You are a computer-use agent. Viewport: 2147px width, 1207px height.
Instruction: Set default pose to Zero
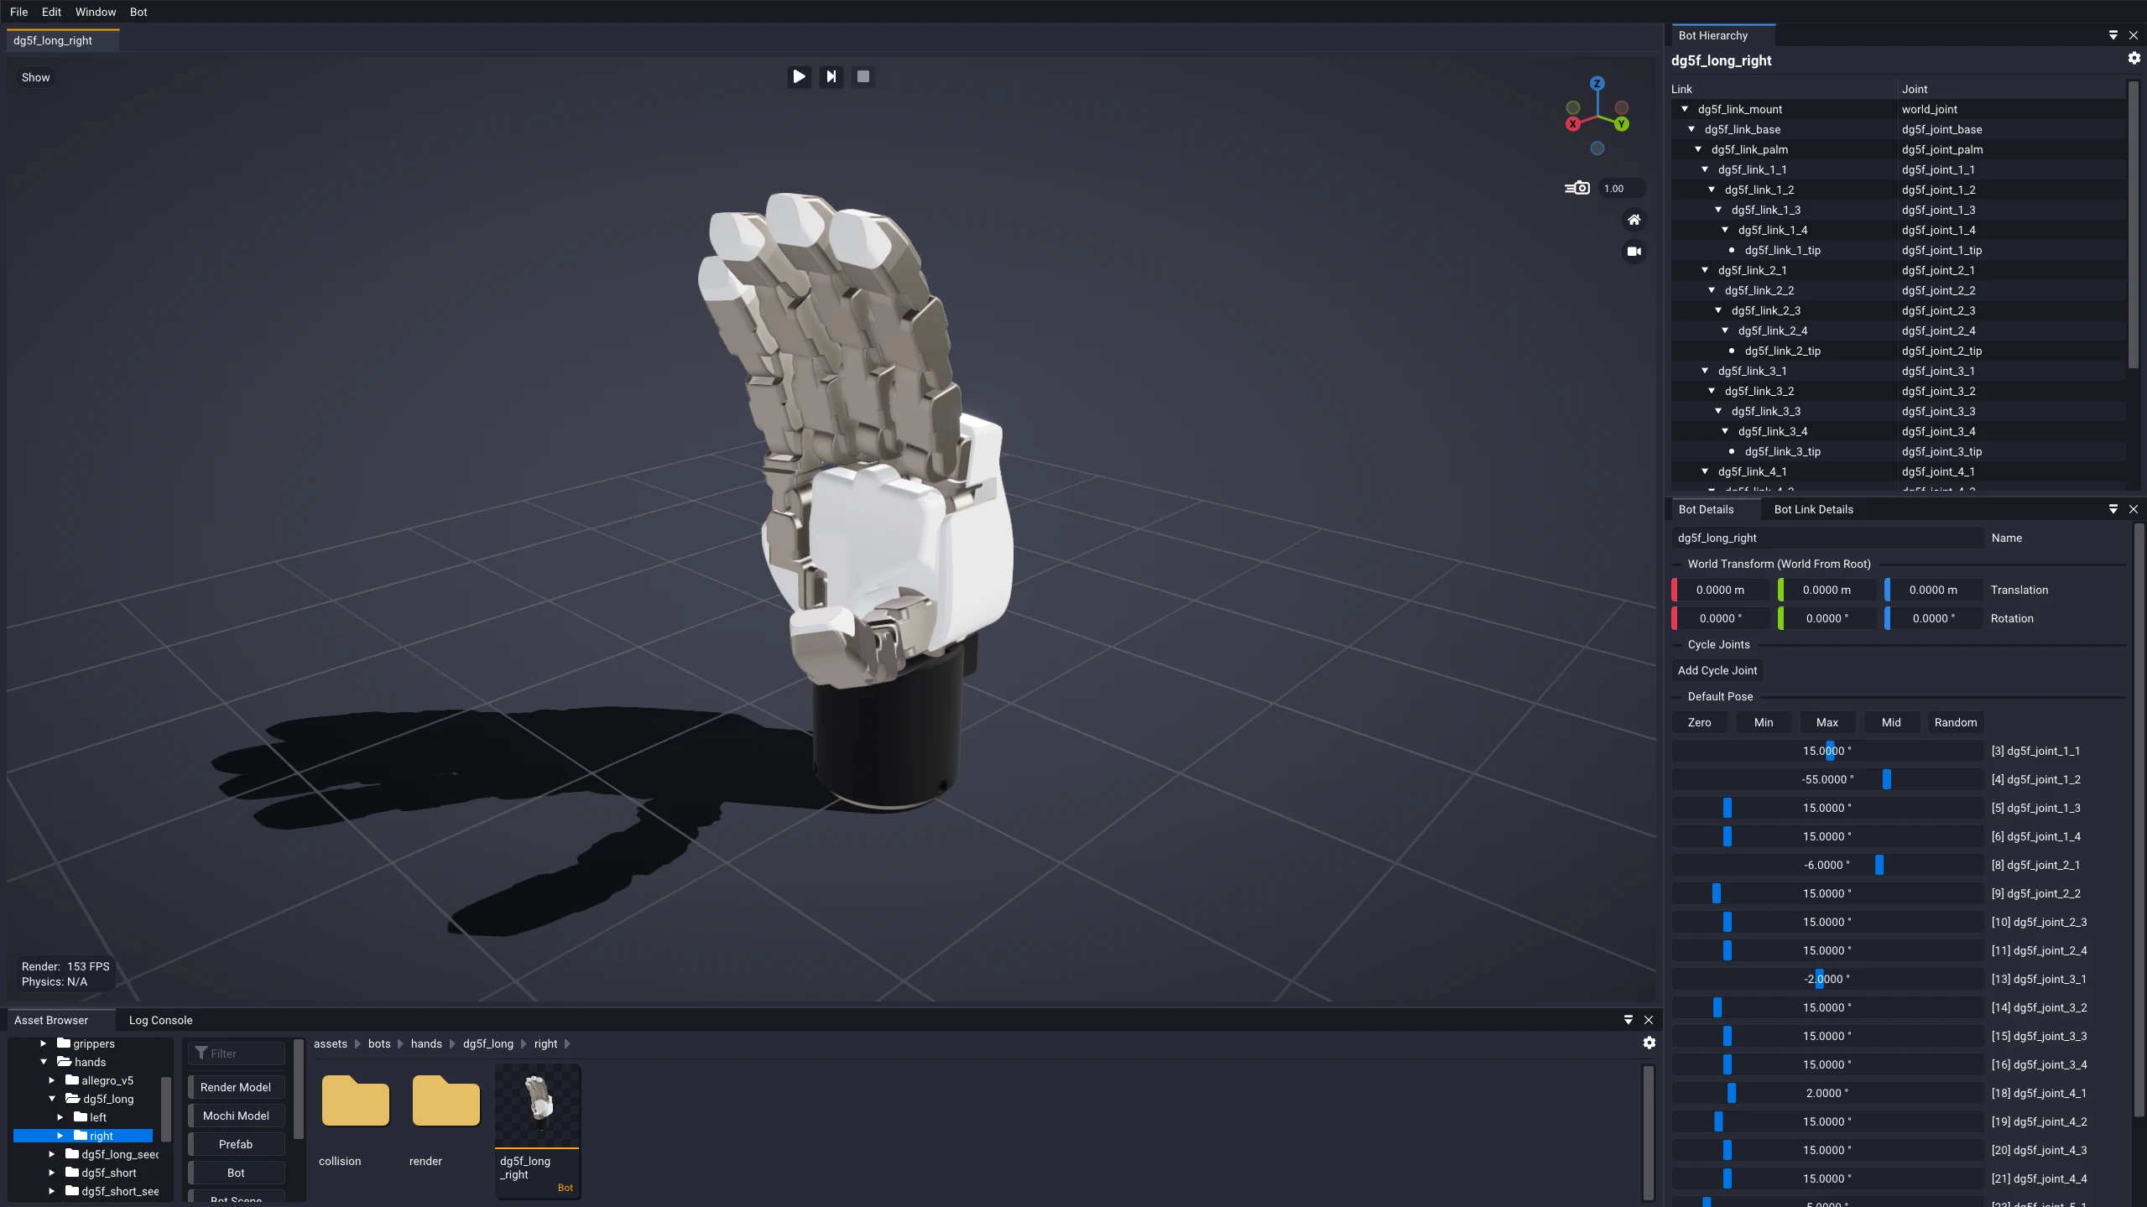tap(1699, 722)
